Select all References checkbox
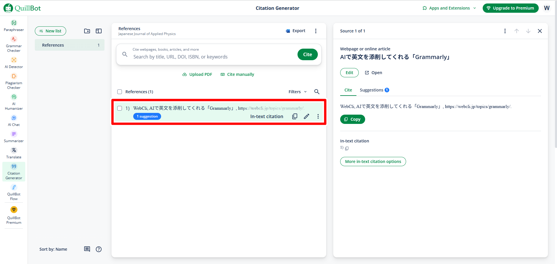The image size is (557, 264). pyautogui.click(x=120, y=92)
